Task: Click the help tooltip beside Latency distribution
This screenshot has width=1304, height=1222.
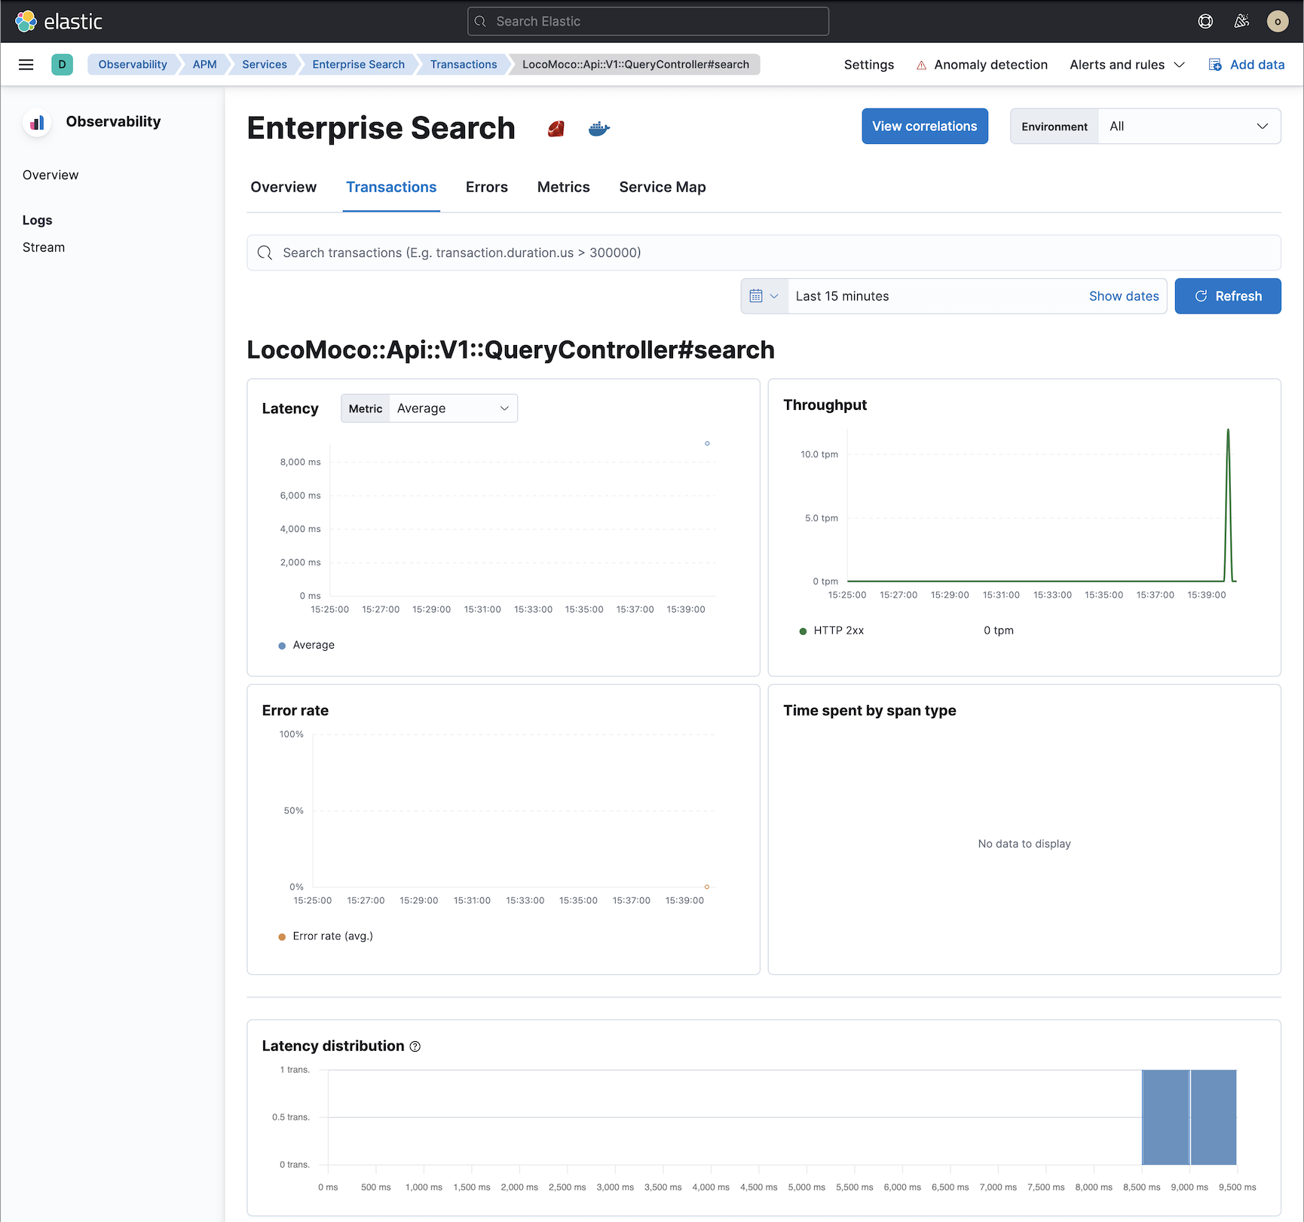Action: click(415, 1046)
